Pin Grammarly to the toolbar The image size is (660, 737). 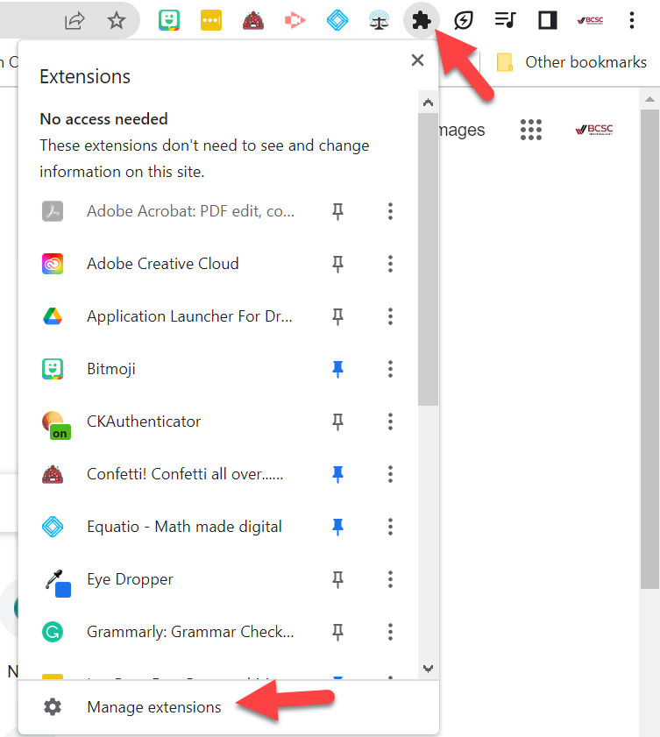337,632
